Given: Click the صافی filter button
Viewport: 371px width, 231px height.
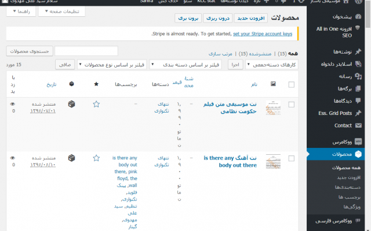Looking at the screenshot, I should pyautogui.click(x=65, y=64).
